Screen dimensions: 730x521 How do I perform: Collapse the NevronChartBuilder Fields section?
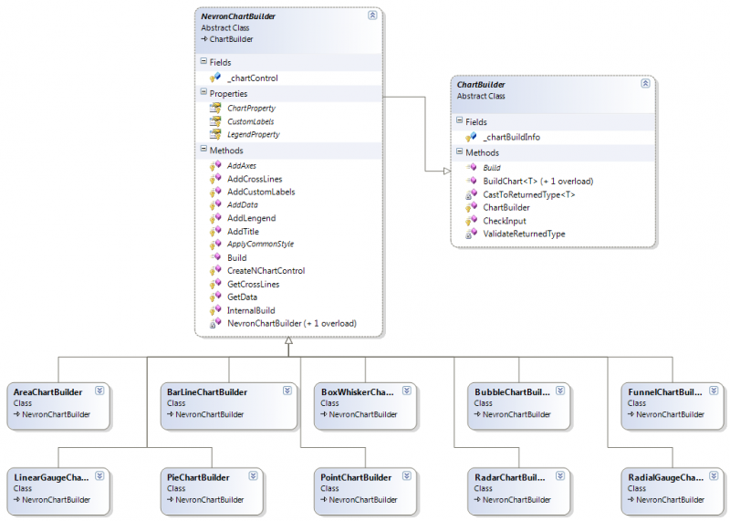[203, 62]
